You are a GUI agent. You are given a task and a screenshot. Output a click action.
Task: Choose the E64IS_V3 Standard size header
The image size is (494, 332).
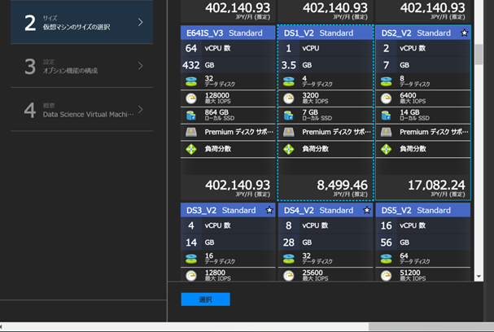[228, 33]
